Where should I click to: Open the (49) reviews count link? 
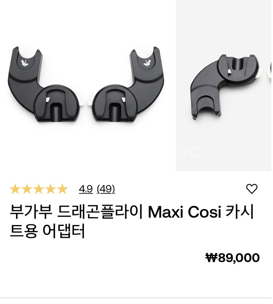pyautogui.click(x=106, y=189)
